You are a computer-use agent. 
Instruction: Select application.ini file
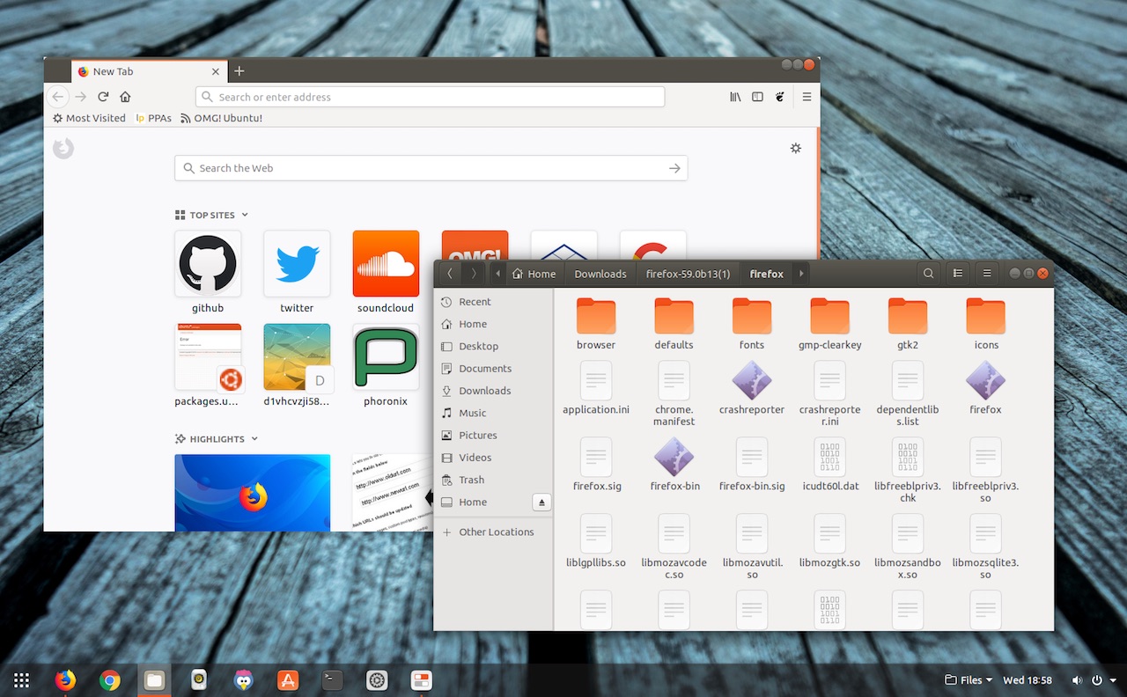(x=596, y=388)
